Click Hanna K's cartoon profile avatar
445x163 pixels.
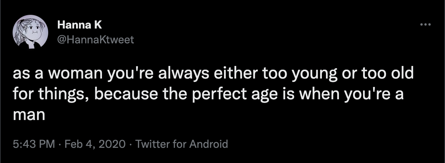click(x=29, y=33)
